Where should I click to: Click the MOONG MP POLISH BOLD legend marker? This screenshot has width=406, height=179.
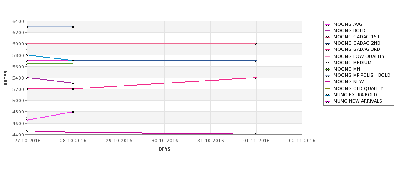coord(328,76)
